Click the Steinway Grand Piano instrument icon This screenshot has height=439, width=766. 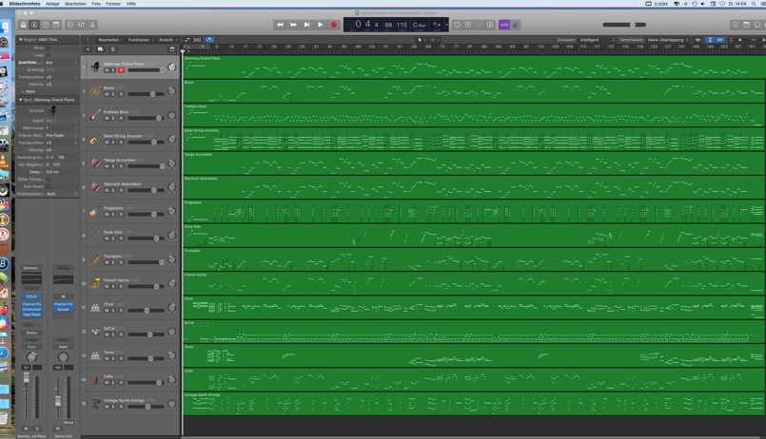[95, 67]
